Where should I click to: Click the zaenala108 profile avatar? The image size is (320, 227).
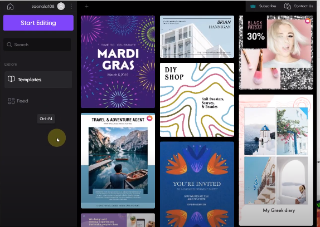point(61,6)
